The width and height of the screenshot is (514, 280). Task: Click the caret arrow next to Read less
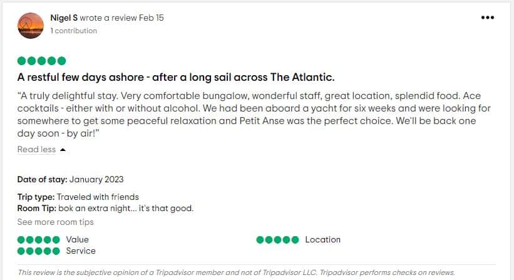pos(63,150)
